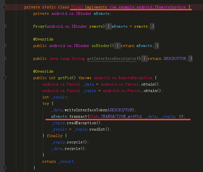Viewport: 203px width, 172px height.
Task: Expand the Proxy constructor fold marker
Action: pos(4,26)
